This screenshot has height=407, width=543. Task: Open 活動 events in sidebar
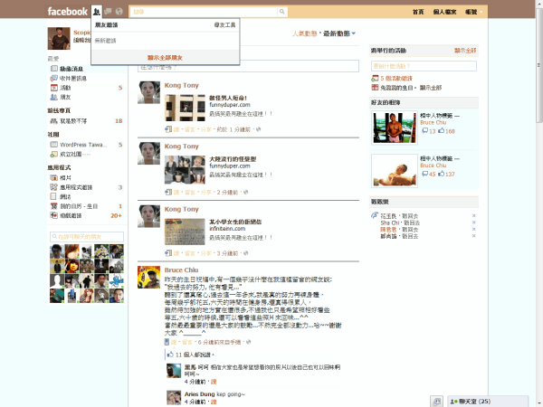(x=65, y=88)
